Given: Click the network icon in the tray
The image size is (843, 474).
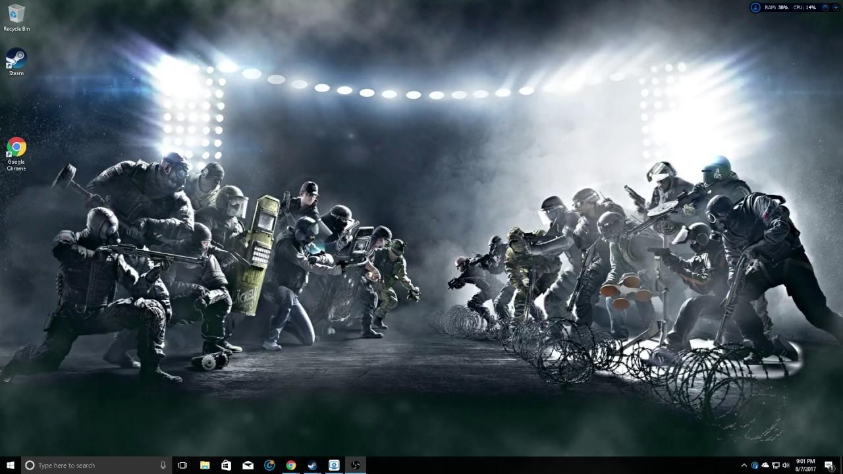Looking at the screenshot, I should (776, 465).
